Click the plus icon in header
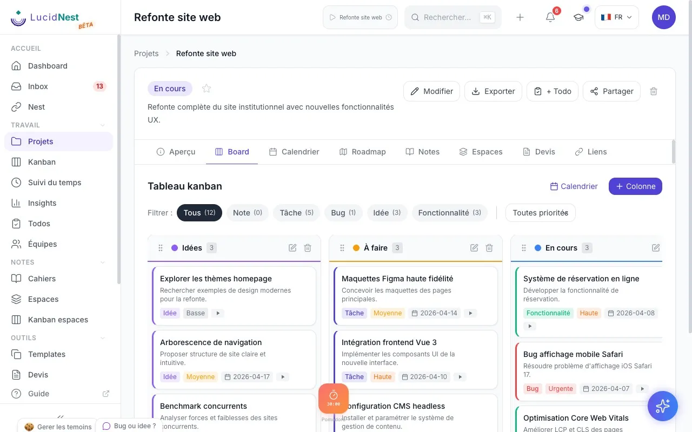692x432 pixels. click(520, 17)
